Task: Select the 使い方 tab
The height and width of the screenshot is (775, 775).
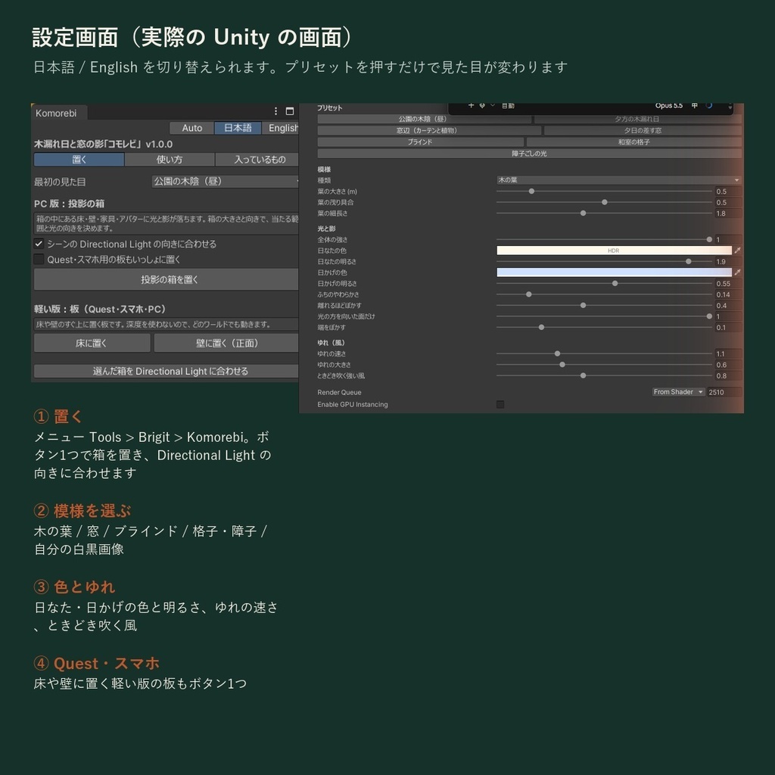Action: [x=170, y=160]
